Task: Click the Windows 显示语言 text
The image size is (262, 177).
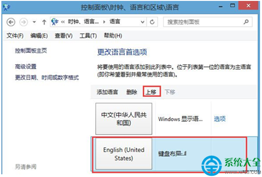Action: [180, 119]
